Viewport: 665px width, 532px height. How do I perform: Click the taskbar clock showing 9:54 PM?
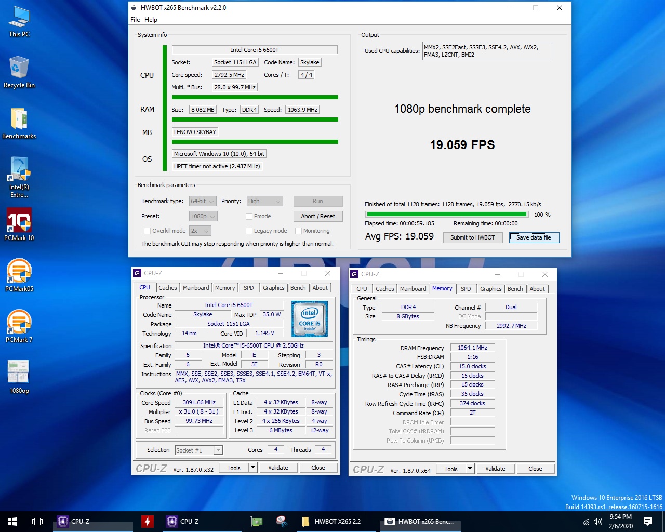coord(621,522)
